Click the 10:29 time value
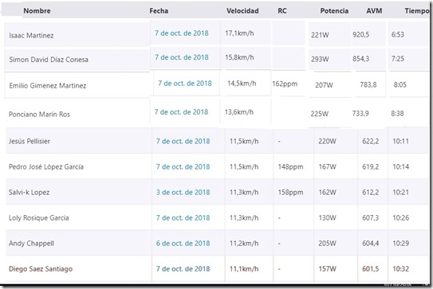Image resolution: width=433 pixels, height=289 pixels. [x=400, y=244]
